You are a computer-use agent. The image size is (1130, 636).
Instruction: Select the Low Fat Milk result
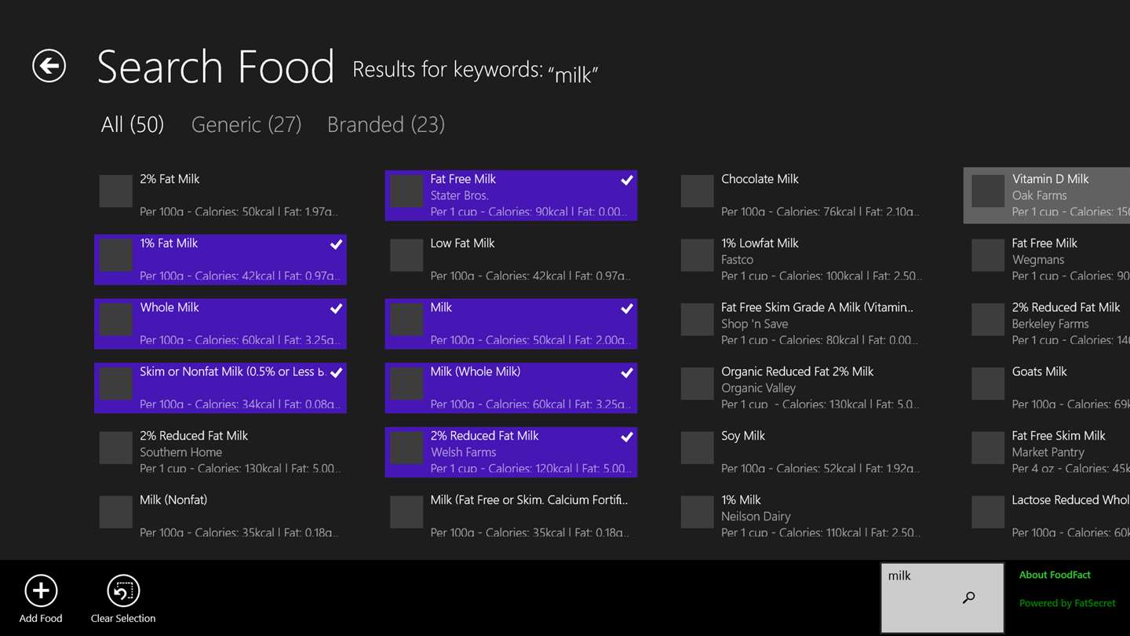(x=510, y=259)
